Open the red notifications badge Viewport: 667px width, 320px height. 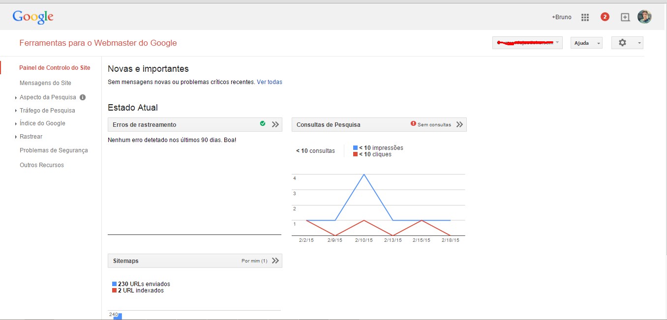(x=605, y=17)
